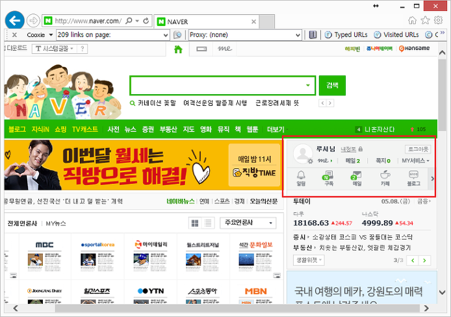Click the browser back arrow button
451x317 pixels.
[15, 20]
